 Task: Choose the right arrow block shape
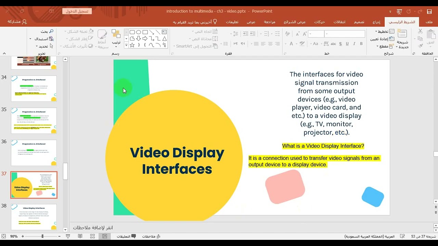point(145,39)
